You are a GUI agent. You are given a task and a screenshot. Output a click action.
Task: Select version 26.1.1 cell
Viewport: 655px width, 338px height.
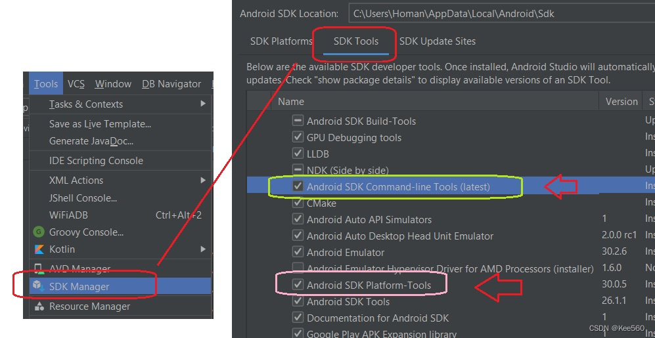tap(614, 301)
